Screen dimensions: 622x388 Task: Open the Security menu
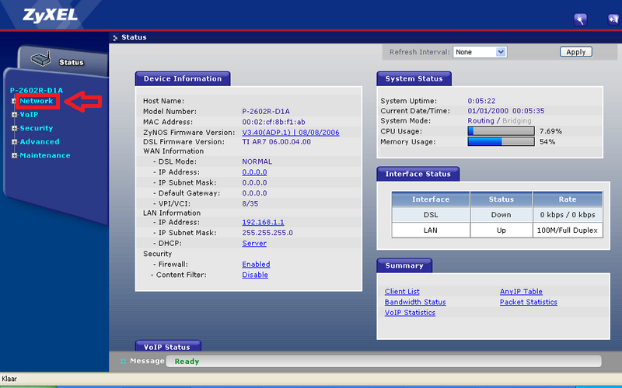click(x=36, y=128)
